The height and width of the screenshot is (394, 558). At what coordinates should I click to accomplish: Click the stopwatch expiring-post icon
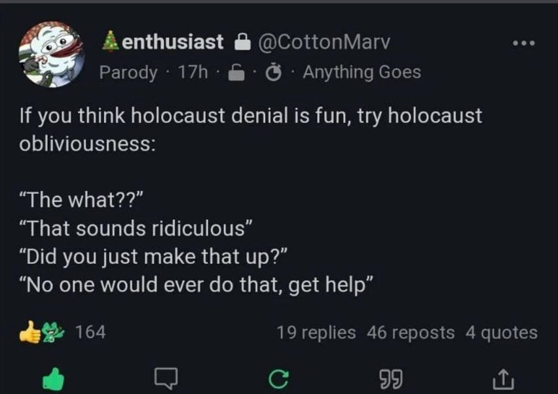coord(273,73)
